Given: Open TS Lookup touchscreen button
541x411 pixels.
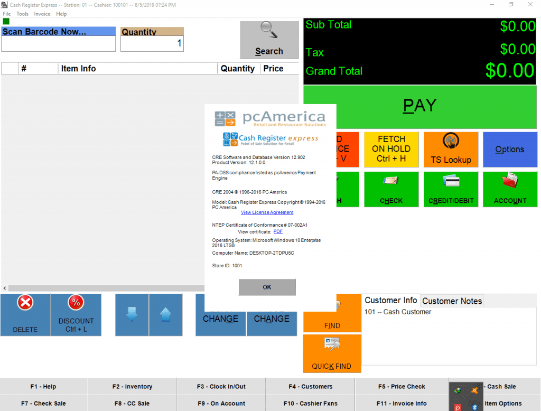Looking at the screenshot, I should click(451, 150).
